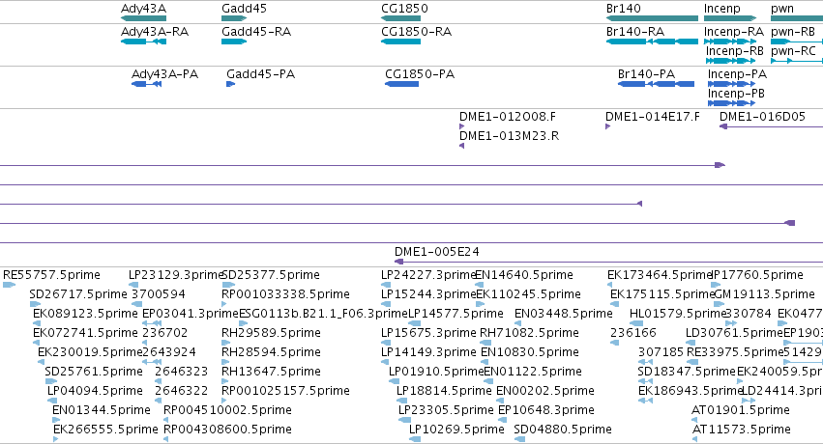Click the DME1-013M23.R arrow marker

coord(462,146)
